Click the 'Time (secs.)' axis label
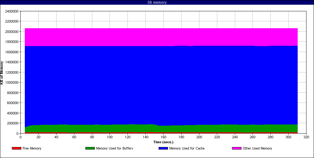This screenshot has height=158, width=314. [163, 142]
